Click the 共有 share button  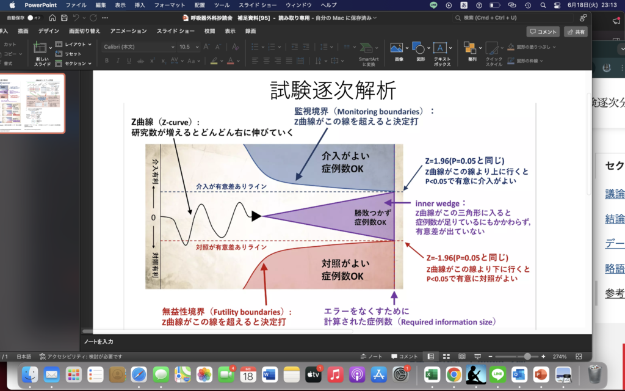576,31
